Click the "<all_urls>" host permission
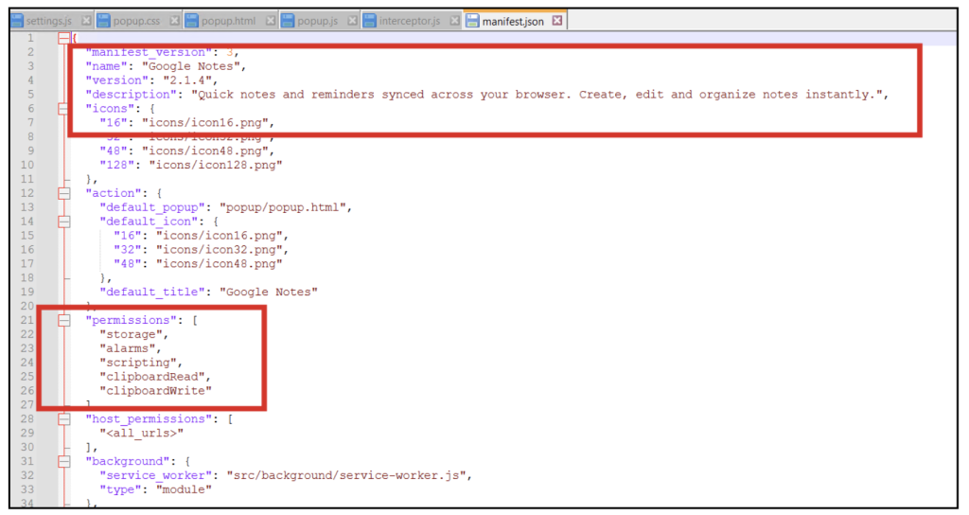969x515 pixels. (x=142, y=434)
